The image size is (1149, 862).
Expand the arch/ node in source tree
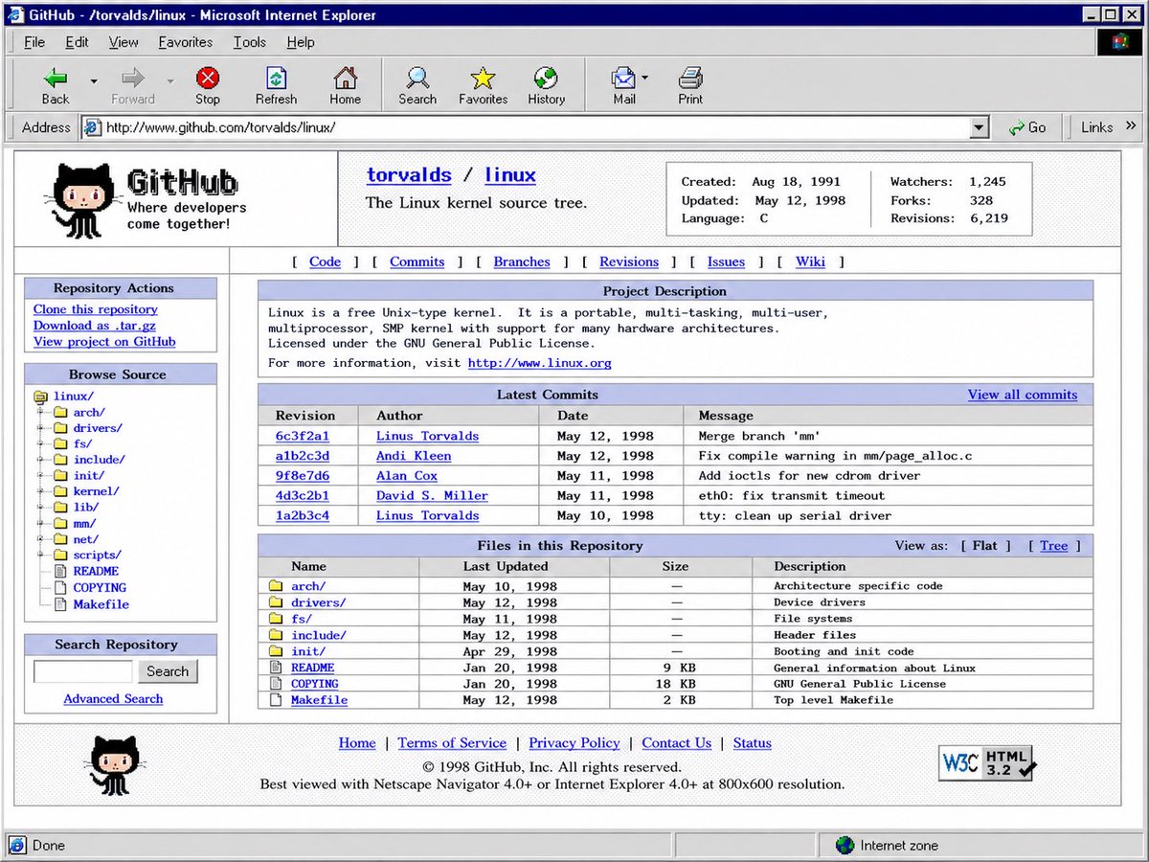[41, 413]
